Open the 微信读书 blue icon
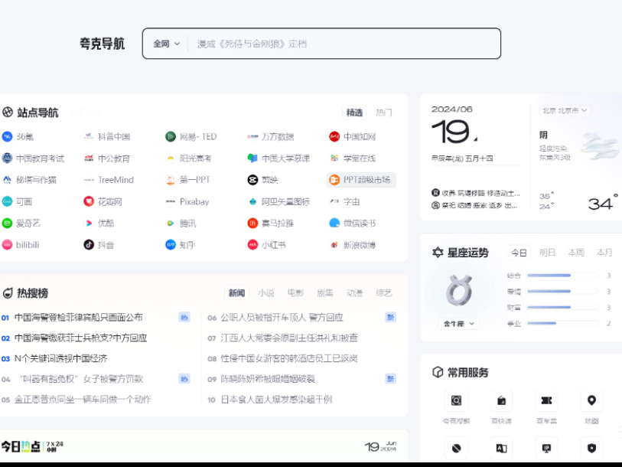The width and height of the screenshot is (622, 467). [334, 224]
